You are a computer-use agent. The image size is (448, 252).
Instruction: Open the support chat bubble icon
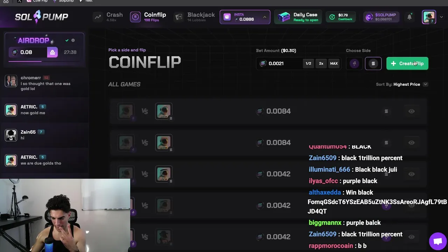tap(437, 241)
